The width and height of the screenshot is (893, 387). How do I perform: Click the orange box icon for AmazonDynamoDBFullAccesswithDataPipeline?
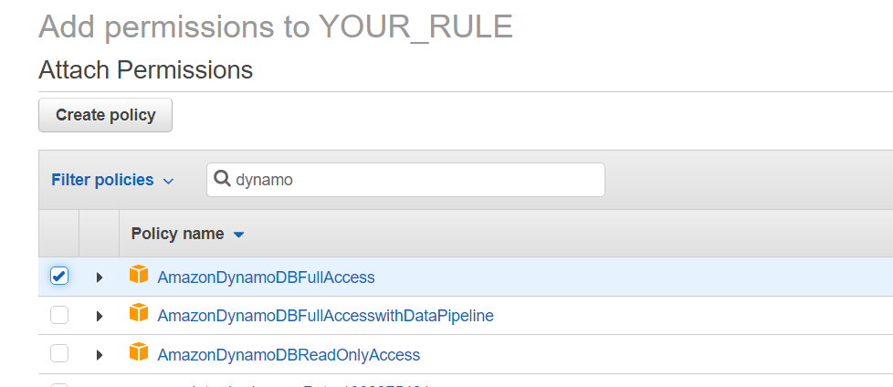[139, 314]
